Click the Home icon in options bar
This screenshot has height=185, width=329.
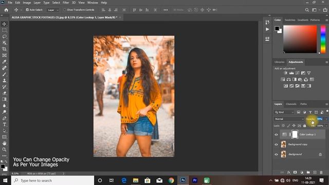[6, 10]
